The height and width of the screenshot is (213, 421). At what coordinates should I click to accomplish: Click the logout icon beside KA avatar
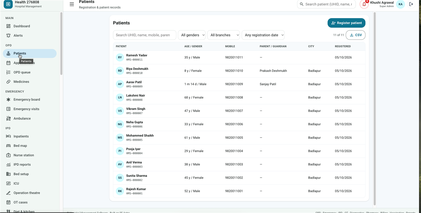tap(411, 4)
